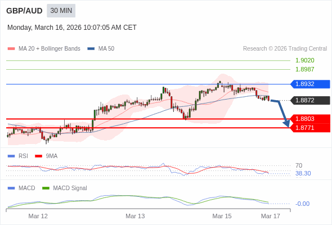Click the MACD value -0.00
The width and height of the screenshot is (332, 225).
(302, 204)
